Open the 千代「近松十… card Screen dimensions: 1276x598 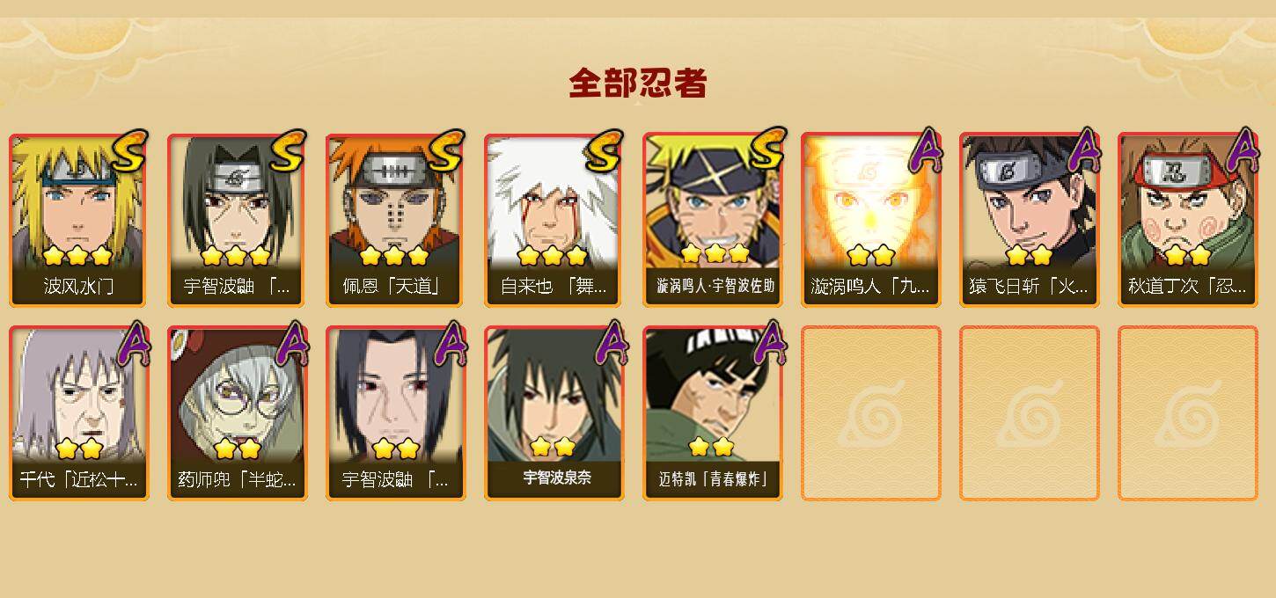79,413
